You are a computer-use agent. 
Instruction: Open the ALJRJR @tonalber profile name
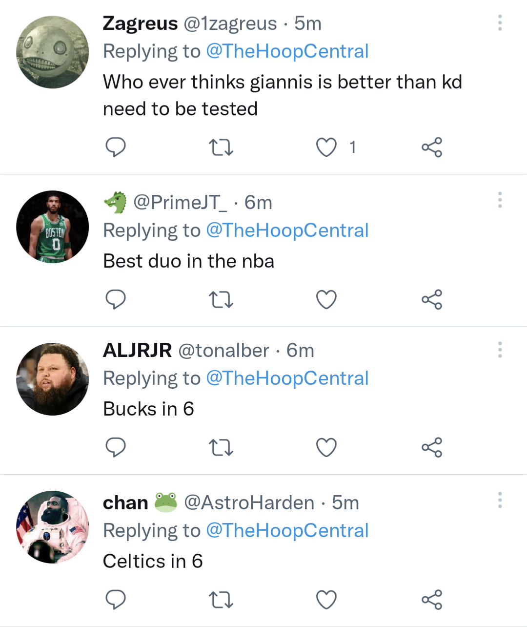(137, 350)
